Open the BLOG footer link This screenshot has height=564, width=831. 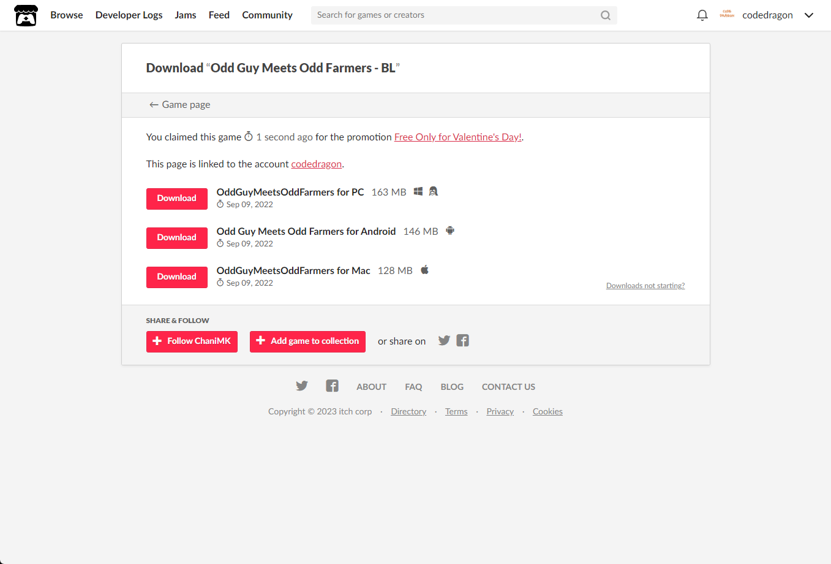point(452,387)
